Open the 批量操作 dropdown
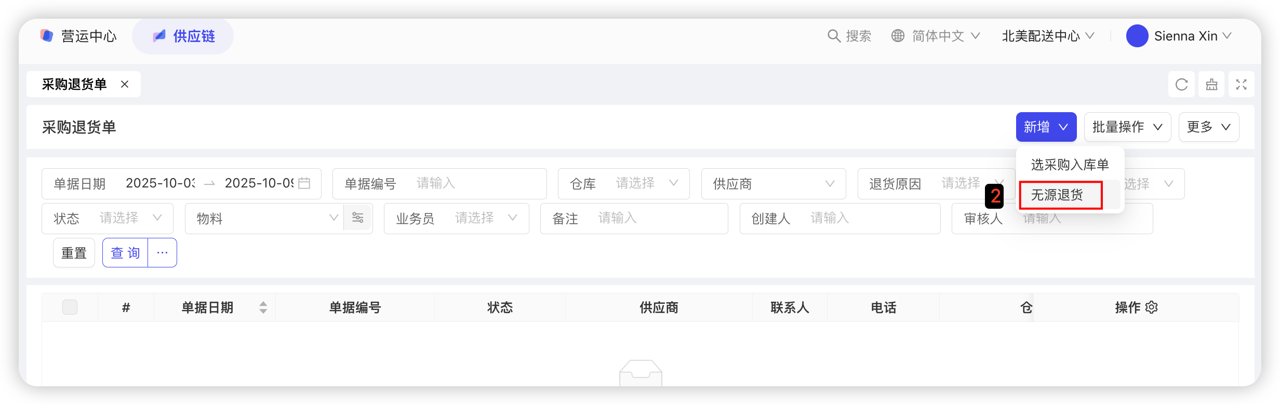The image size is (1280, 405). click(x=1127, y=127)
